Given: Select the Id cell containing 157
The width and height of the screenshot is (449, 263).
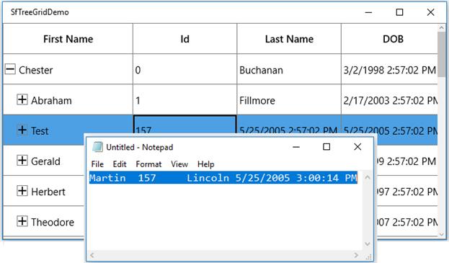Looking at the screenshot, I should pyautogui.click(x=185, y=125).
